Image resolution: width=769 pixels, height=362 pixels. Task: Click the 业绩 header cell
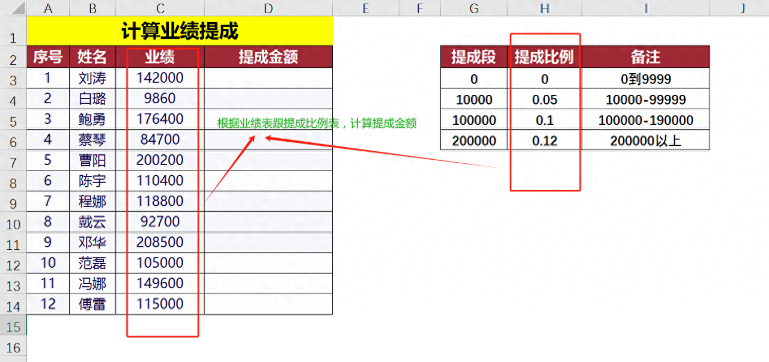click(x=160, y=57)
